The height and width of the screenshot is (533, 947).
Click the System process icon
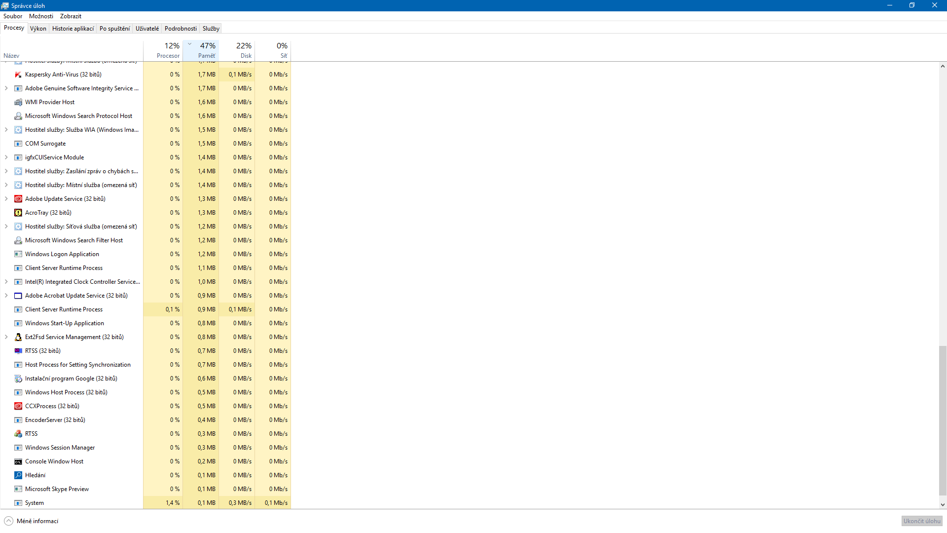[x=18, y=503]
